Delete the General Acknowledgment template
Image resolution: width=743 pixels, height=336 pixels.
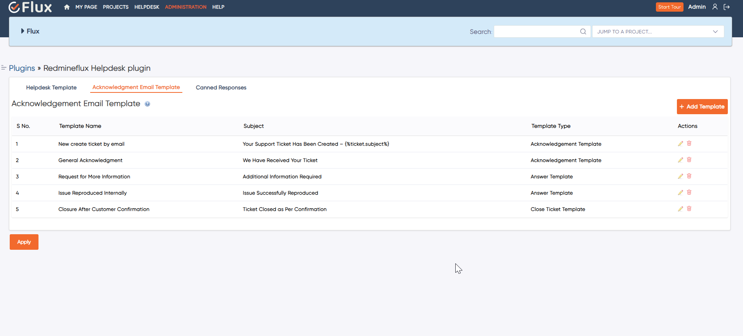(689, 160)
